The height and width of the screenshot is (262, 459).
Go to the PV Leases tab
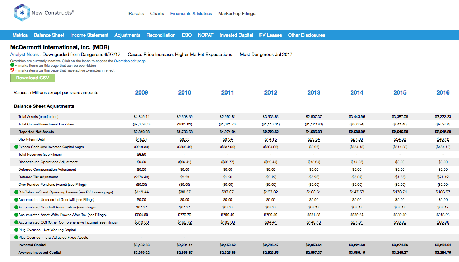click(271, 35)
